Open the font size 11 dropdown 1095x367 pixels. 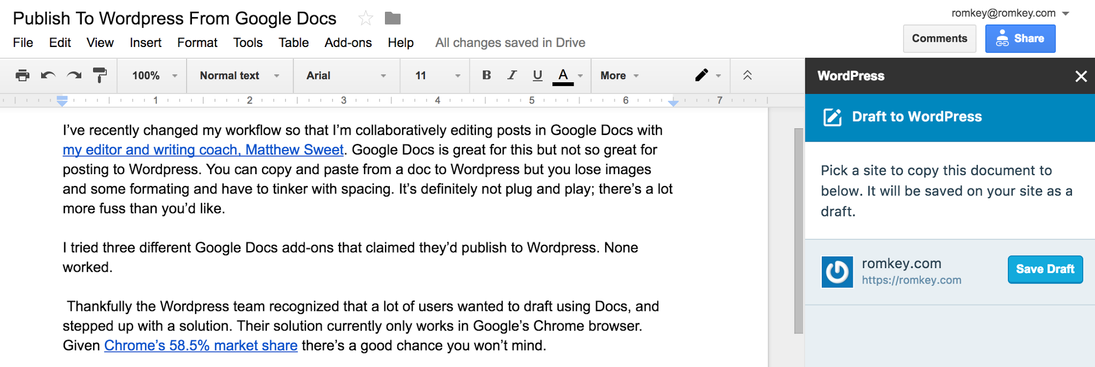[x=437, y=75]
